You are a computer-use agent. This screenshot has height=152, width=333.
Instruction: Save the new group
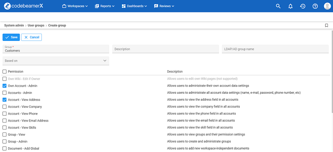[x=11, y=37]
